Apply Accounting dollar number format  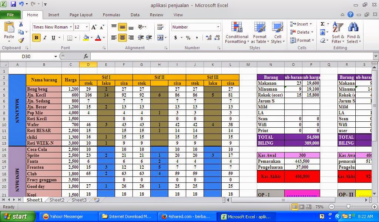[x=175, y=38]
